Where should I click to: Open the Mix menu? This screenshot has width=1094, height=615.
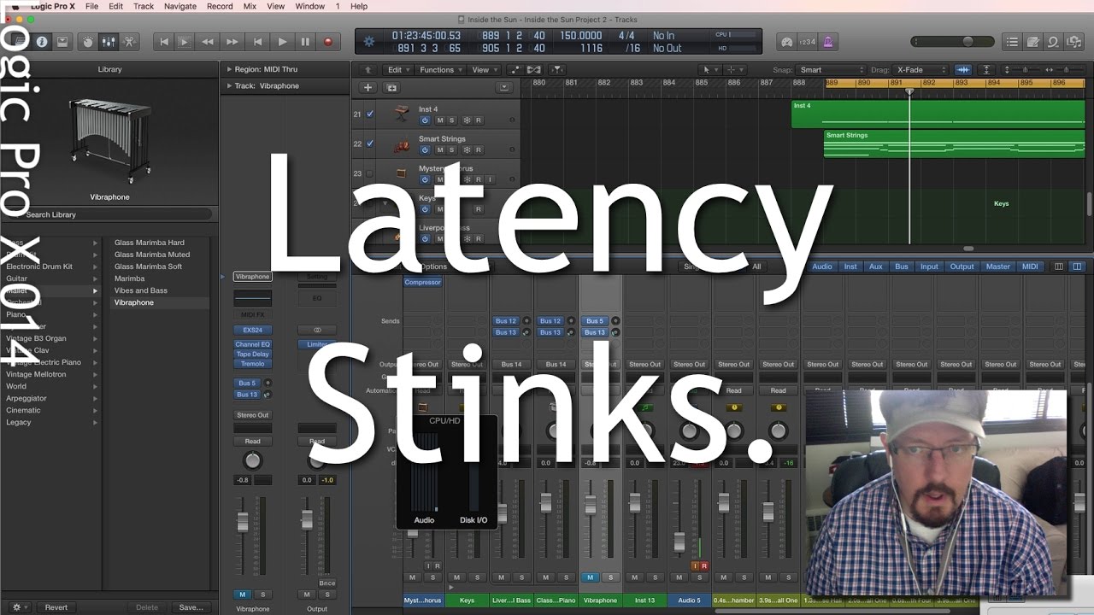pos(250,6)
